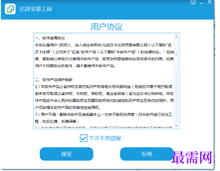Click the agreement scrollbar thumb

click(x=176, y=54)
